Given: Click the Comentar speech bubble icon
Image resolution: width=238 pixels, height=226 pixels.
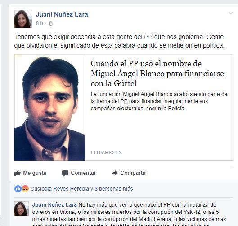Looking at the screenshot, I should pyautogui.click(x=65, y=173).
